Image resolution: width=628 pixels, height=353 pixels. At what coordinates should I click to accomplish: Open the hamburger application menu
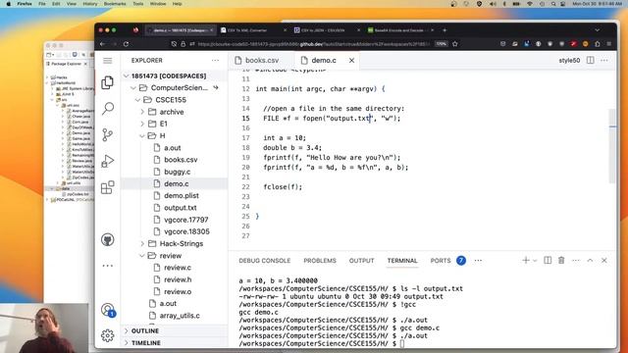107,61
